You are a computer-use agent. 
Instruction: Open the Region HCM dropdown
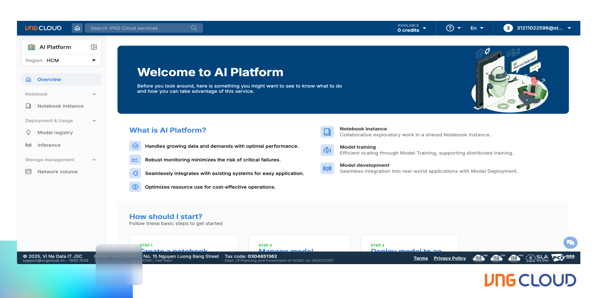[x=61, y=60]
